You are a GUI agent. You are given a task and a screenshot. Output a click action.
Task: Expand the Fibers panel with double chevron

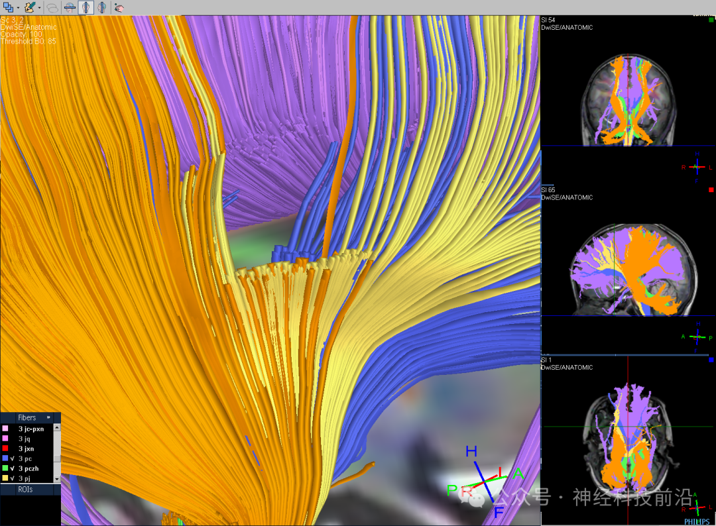point(48,417)
